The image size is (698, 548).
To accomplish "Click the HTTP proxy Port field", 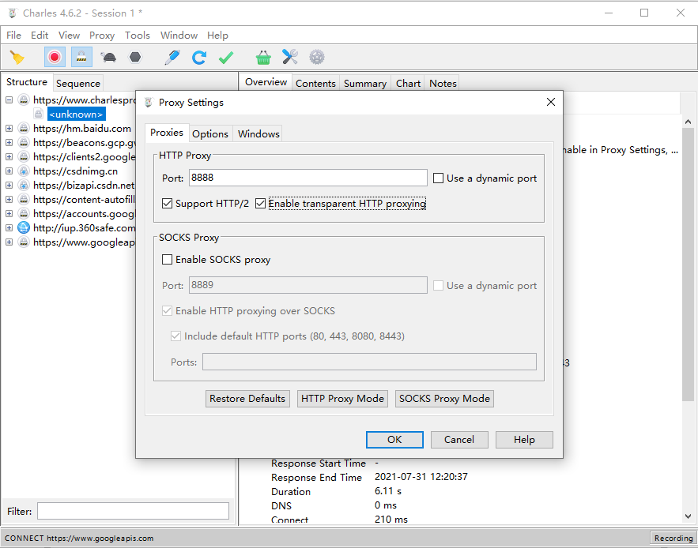I will coord(308,178).
